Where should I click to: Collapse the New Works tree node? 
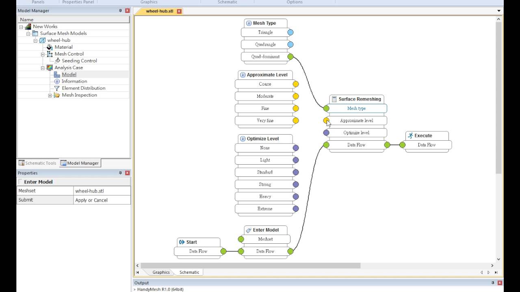click(x=21, y=27)
